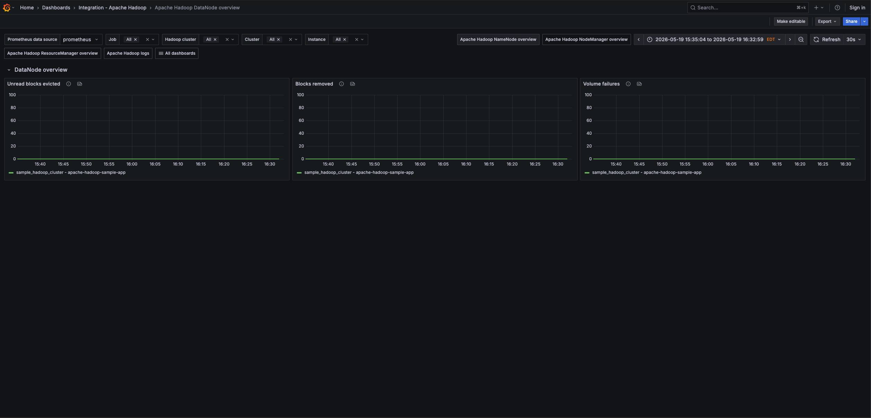Show info for Unread blocks evicted panel
The height and width of the screenshot is (418, 871).
pos(69,84)
